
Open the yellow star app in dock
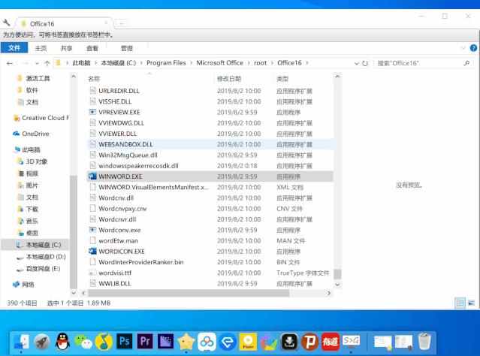coord(186,341)
